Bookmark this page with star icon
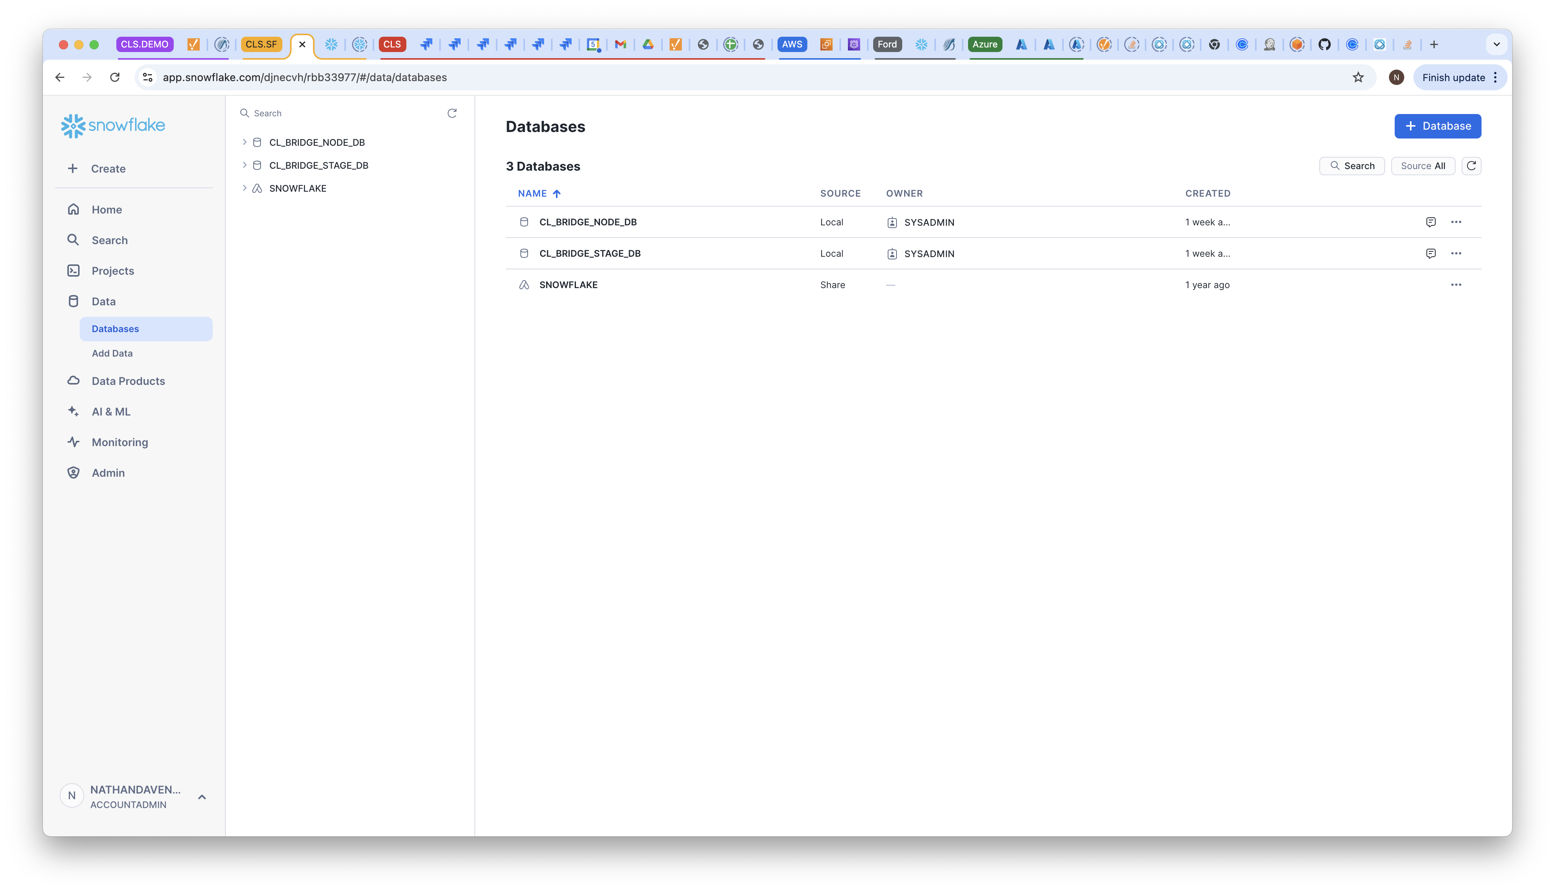This screenshot has height=893, width=1555. click(x=1358, y=77)
